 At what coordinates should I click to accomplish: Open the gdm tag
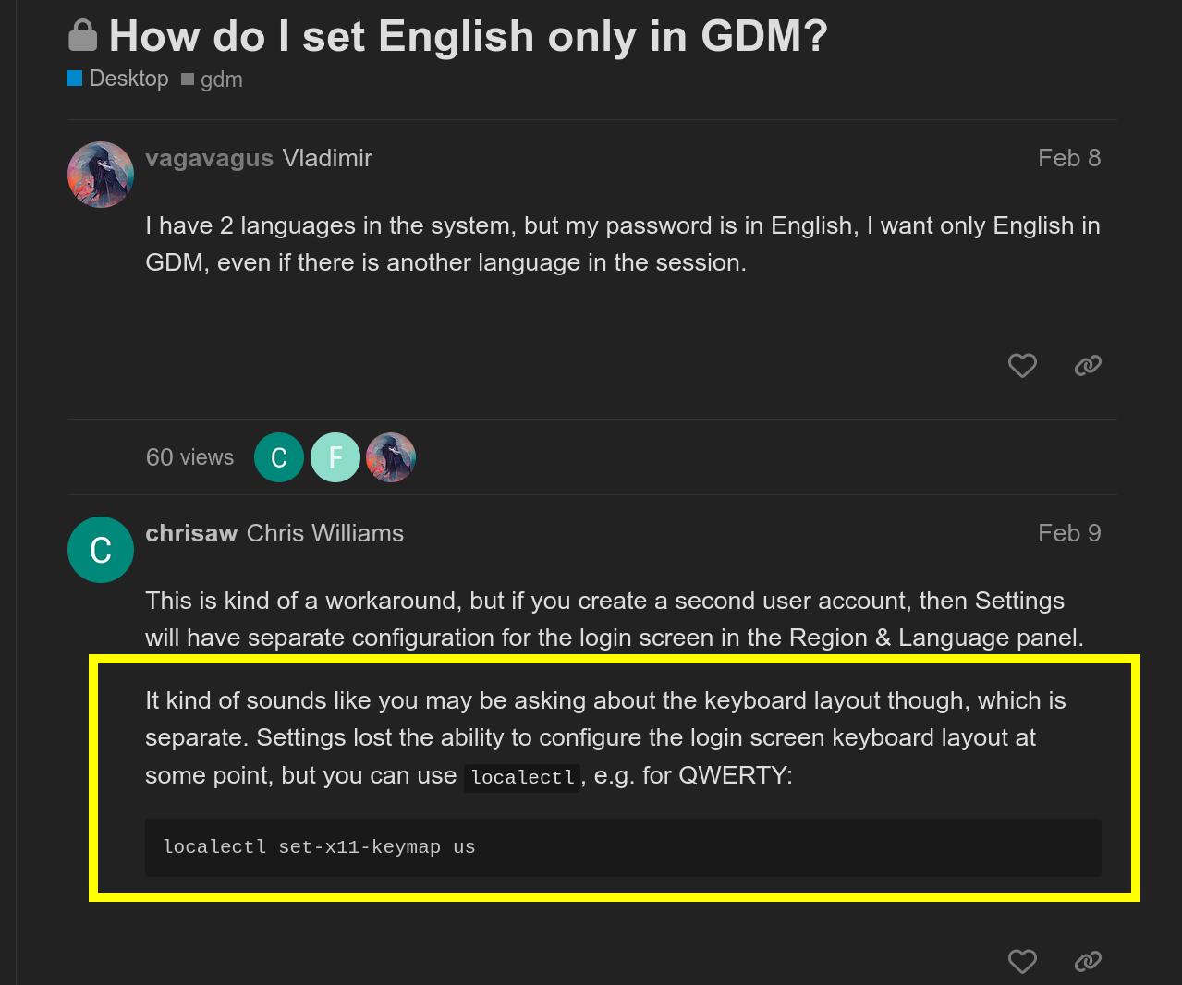[221, 80]
